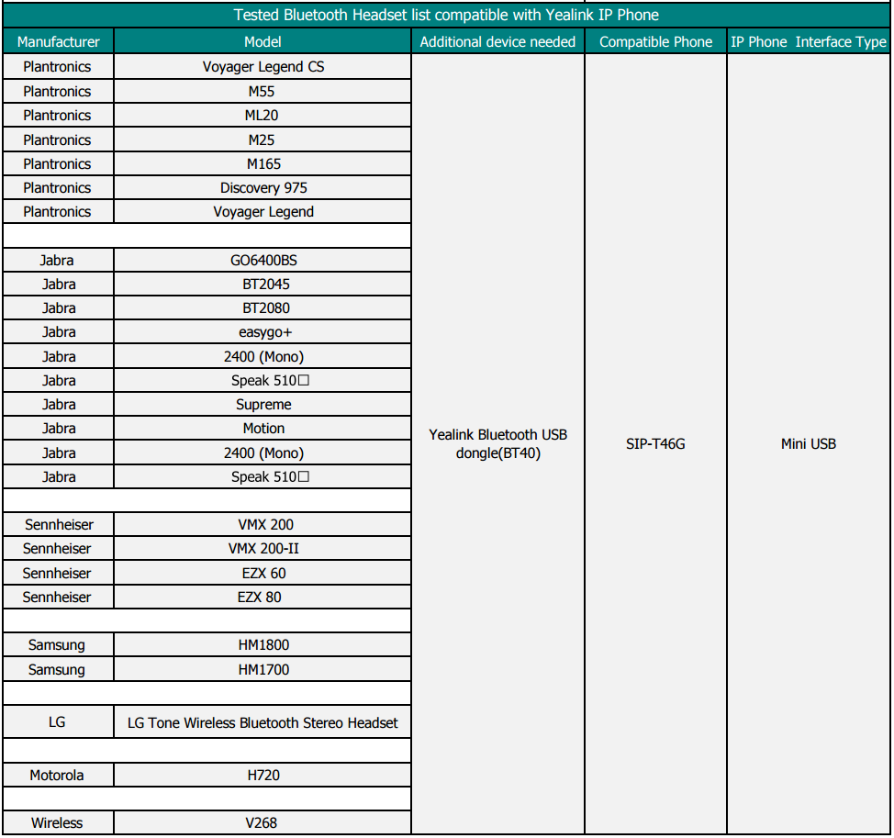
Task: Click the Manufacturer column header
Action: click(58, 41)
